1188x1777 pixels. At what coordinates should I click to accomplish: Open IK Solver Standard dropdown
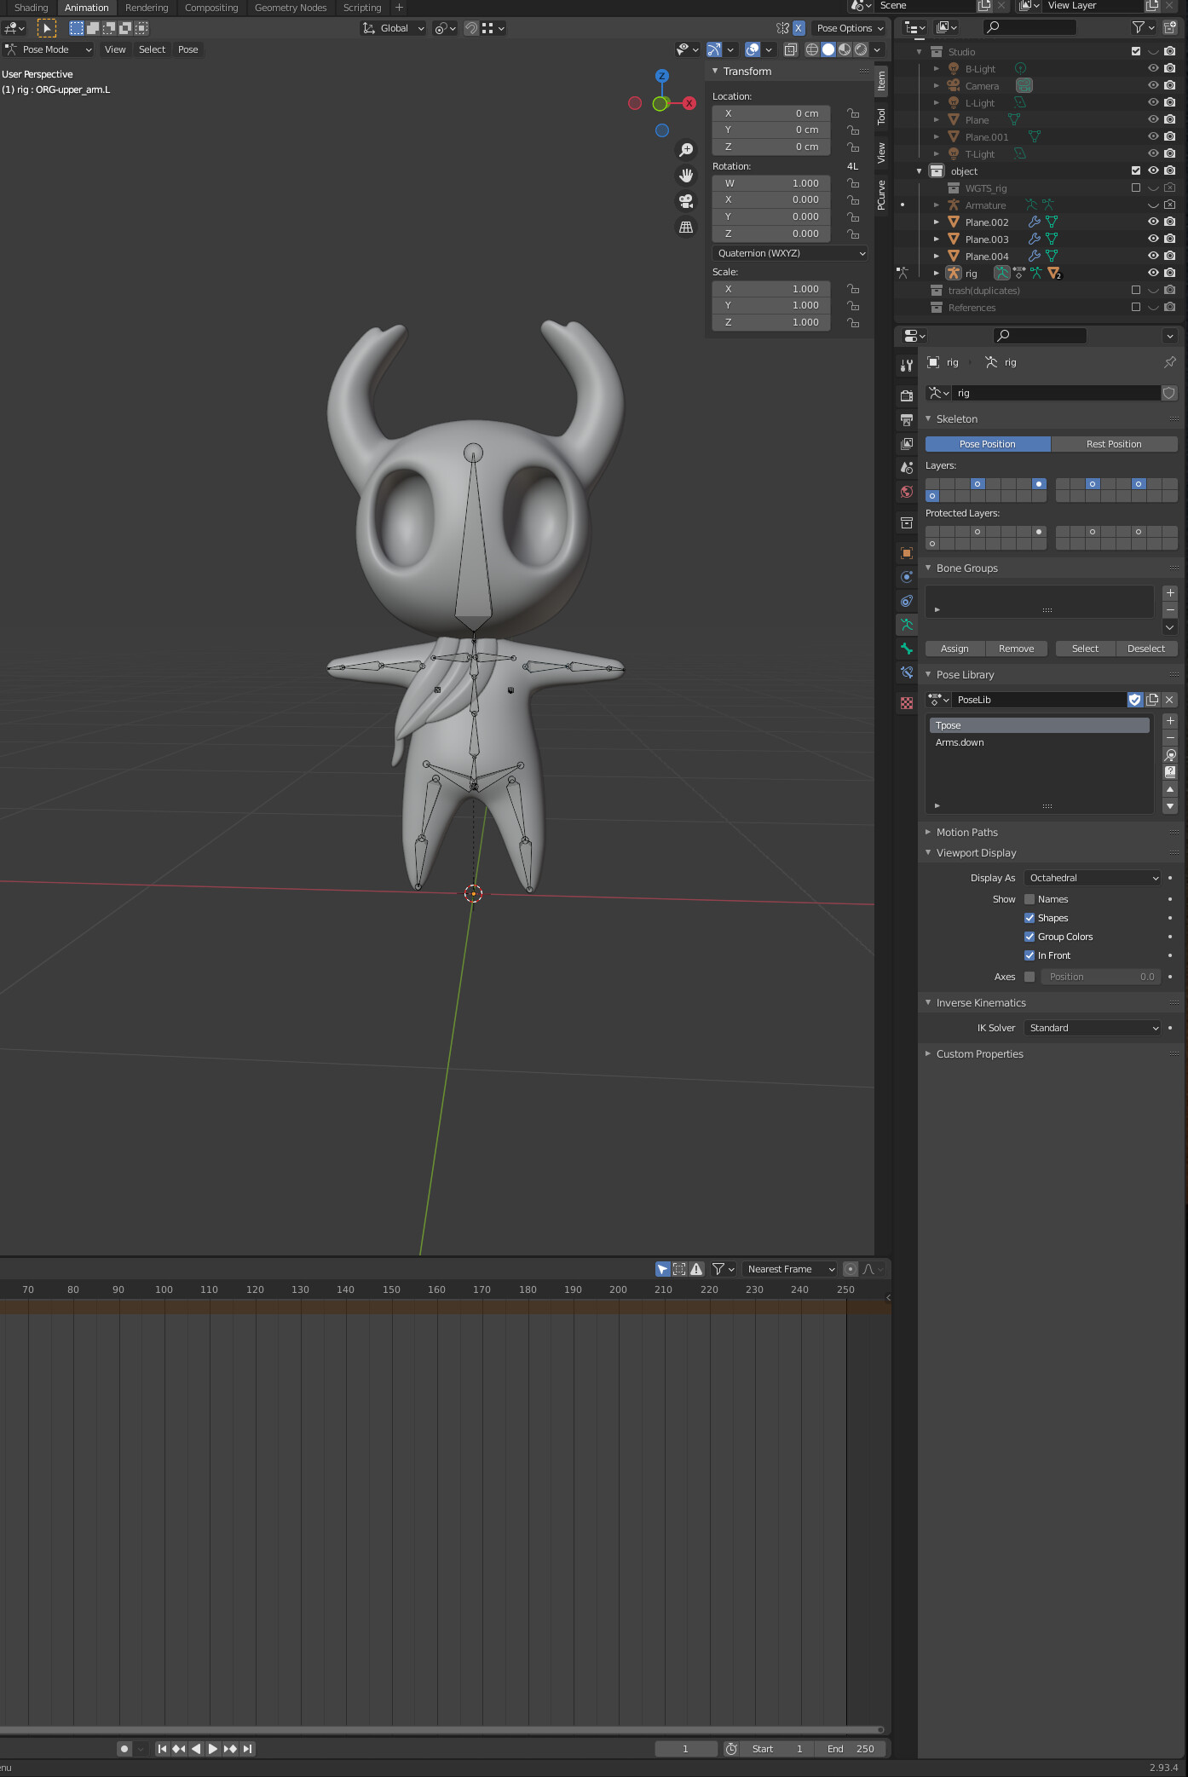pyautogui.click(x=1093, y=1029)
